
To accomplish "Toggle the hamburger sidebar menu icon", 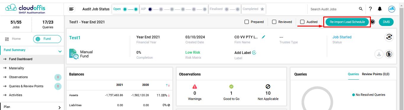I will [71, 9].
